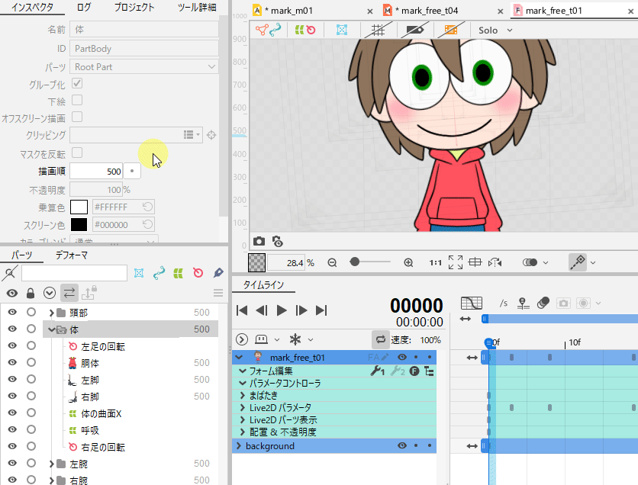638x485 pixels.
Task: Toggle the loop playback button in timeline
Action: [379, 339]
